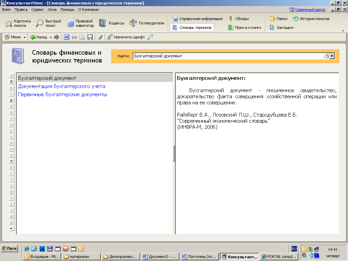Viewport: 348px width, 261px height.
Task: Jump to letter б in alphabet
Action: [11, 82]
